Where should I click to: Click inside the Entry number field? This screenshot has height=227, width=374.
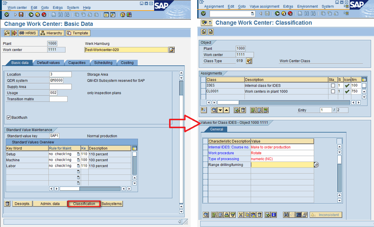click(x=325, y=110)
